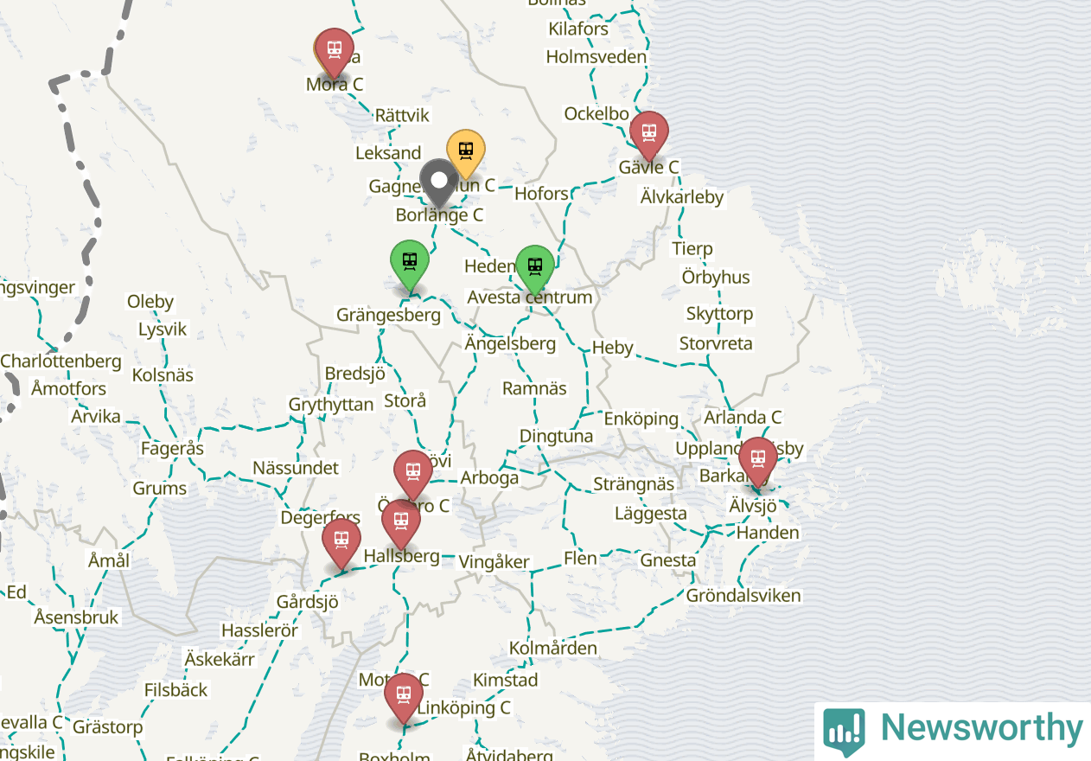This screenshot has height=761, width=1091.
Task: Click the Heby label
Action: 613,348
